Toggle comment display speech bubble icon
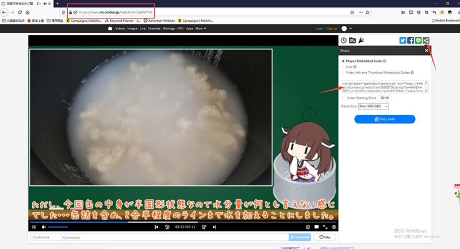The image size is (460, 249). pos(317,227)
